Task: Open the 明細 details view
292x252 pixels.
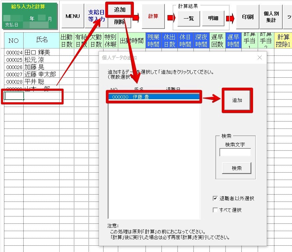Action: click(213, 18)
